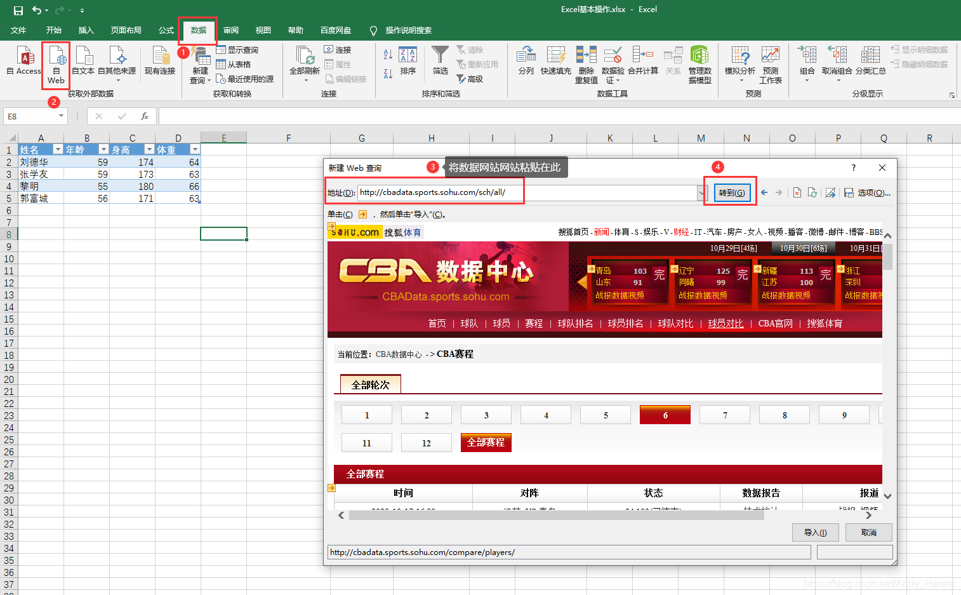Open the 姓名 column filter dropdown
Viewport: 961px width, 595px height.
coord(58,149)
